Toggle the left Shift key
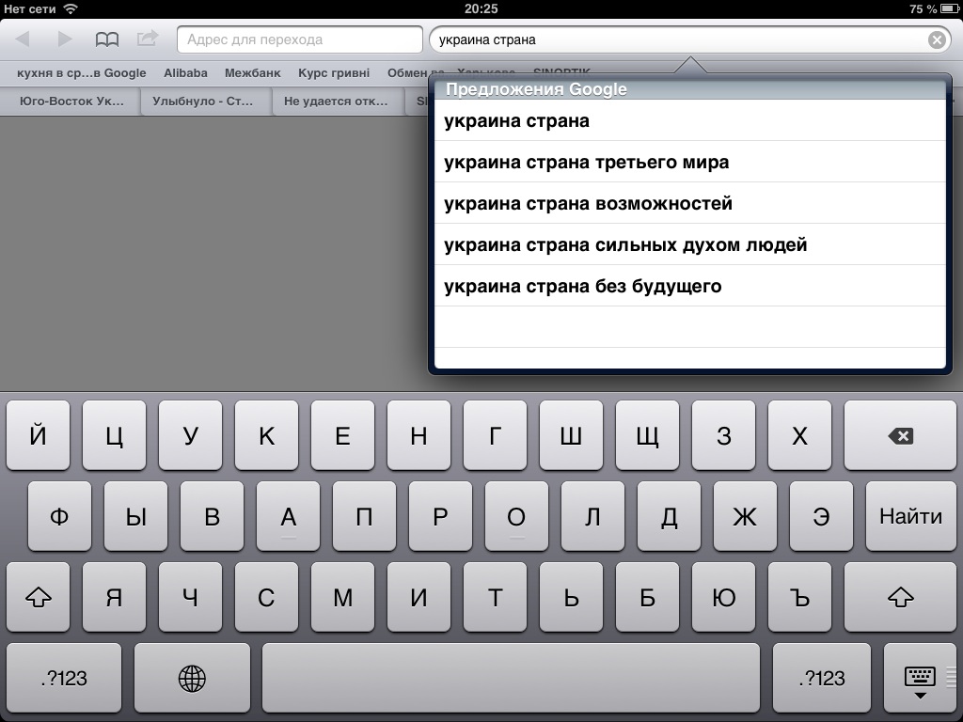The image size is (963, 722). (38, 597)
